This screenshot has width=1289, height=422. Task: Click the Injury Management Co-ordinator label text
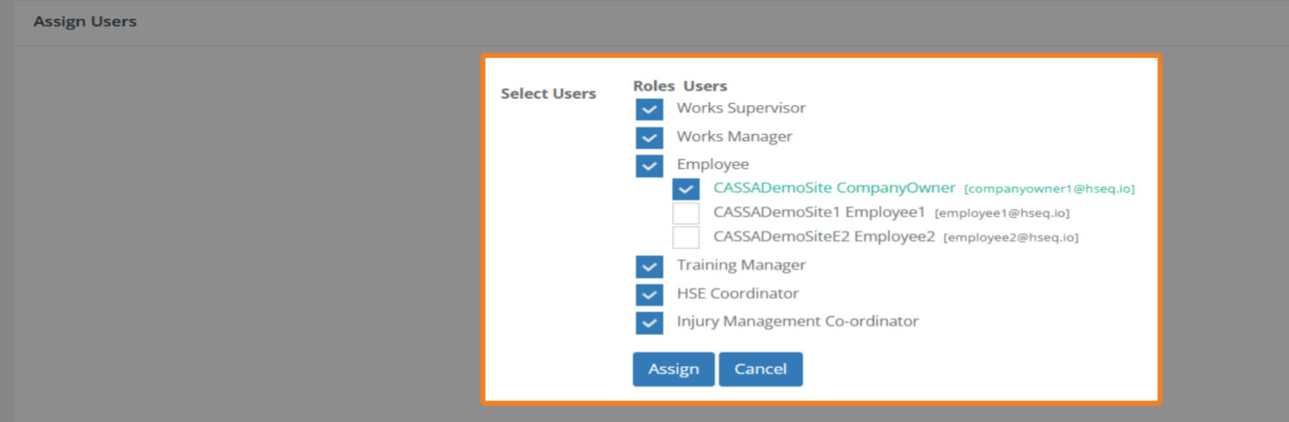click(797, 321)
